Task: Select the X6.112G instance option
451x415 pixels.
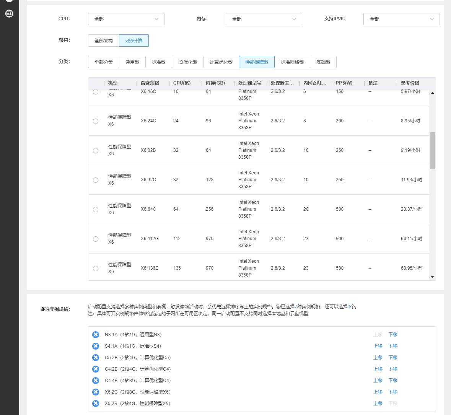Action: point(96,239)
